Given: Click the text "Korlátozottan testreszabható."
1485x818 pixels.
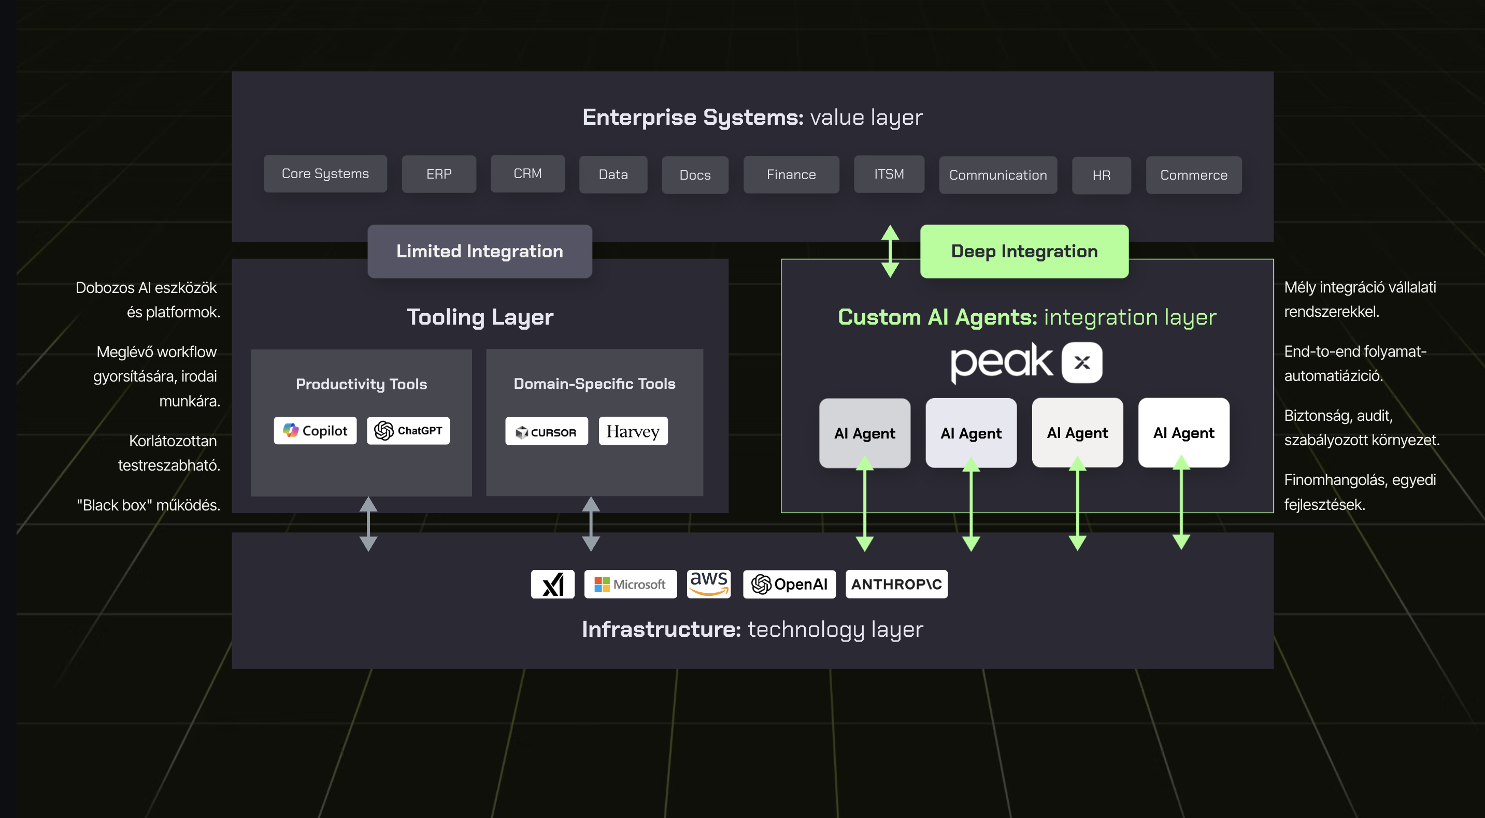Looking at the screenshot, I should click(x=169, y=454).
